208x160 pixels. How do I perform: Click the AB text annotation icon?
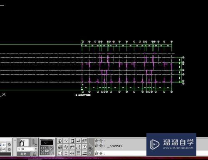coord(4,149)
